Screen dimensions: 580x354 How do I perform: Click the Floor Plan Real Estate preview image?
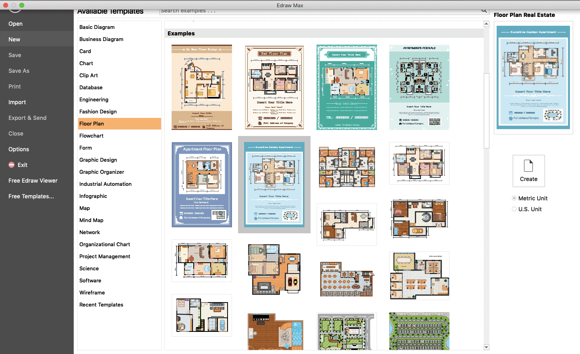coord(533,77)
